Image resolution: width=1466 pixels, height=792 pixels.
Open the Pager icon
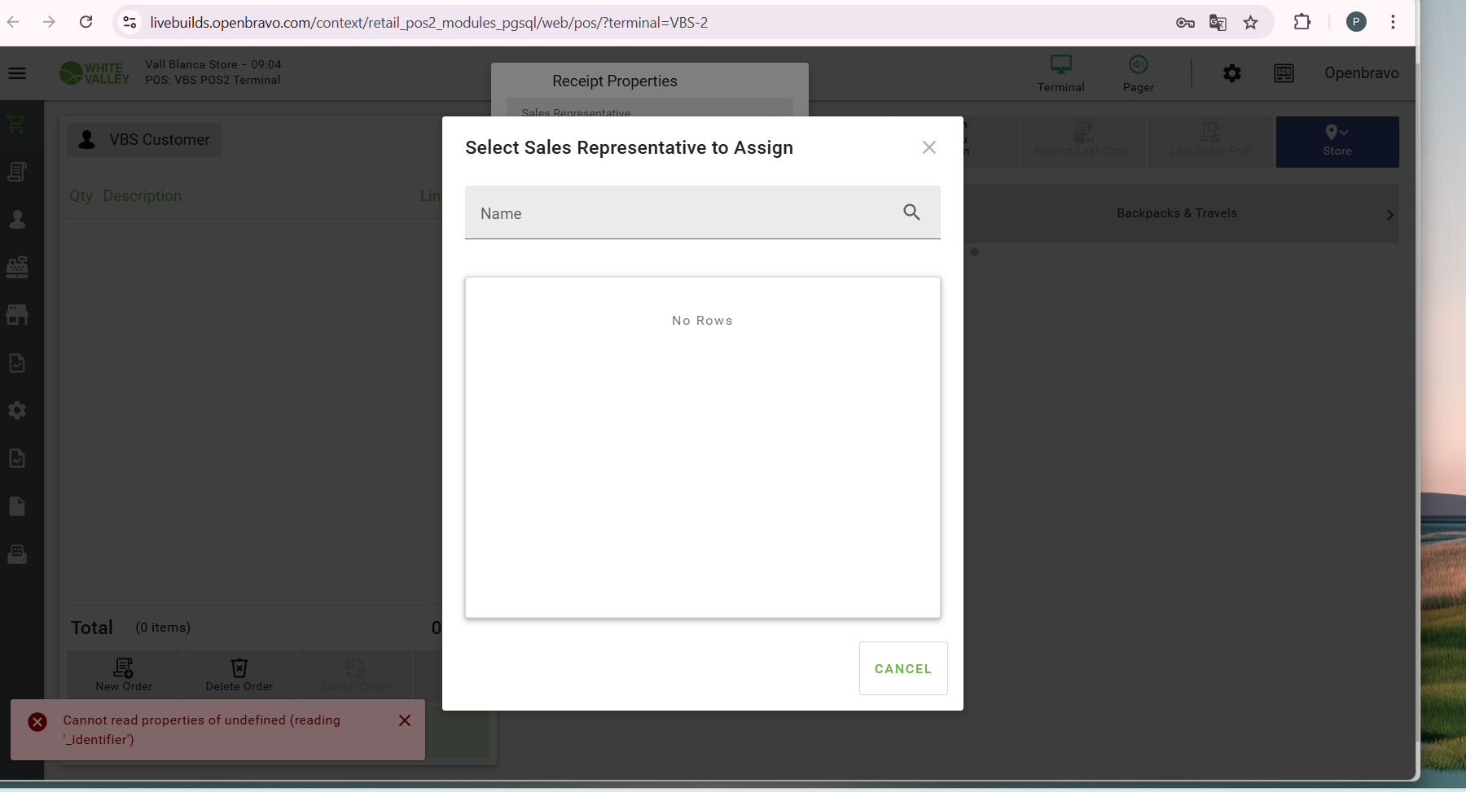(1138, 73)
